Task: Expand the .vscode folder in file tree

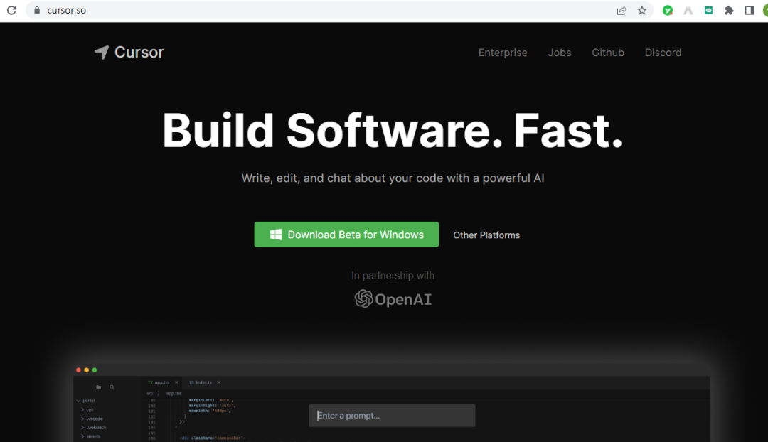Action: click(x=82, y=419)
